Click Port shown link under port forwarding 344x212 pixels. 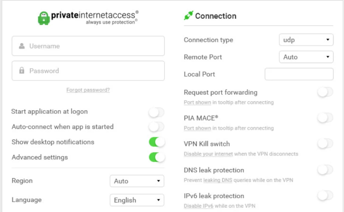pos(197,102)
